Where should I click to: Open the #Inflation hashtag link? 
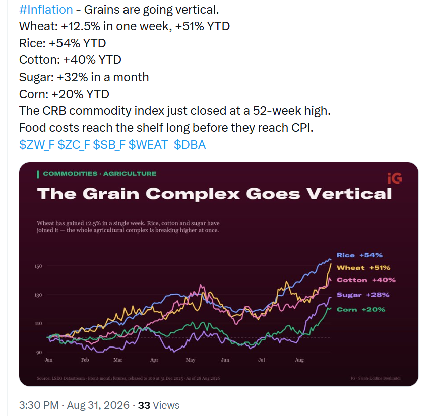pyautogui.click(x=46, y=10)
